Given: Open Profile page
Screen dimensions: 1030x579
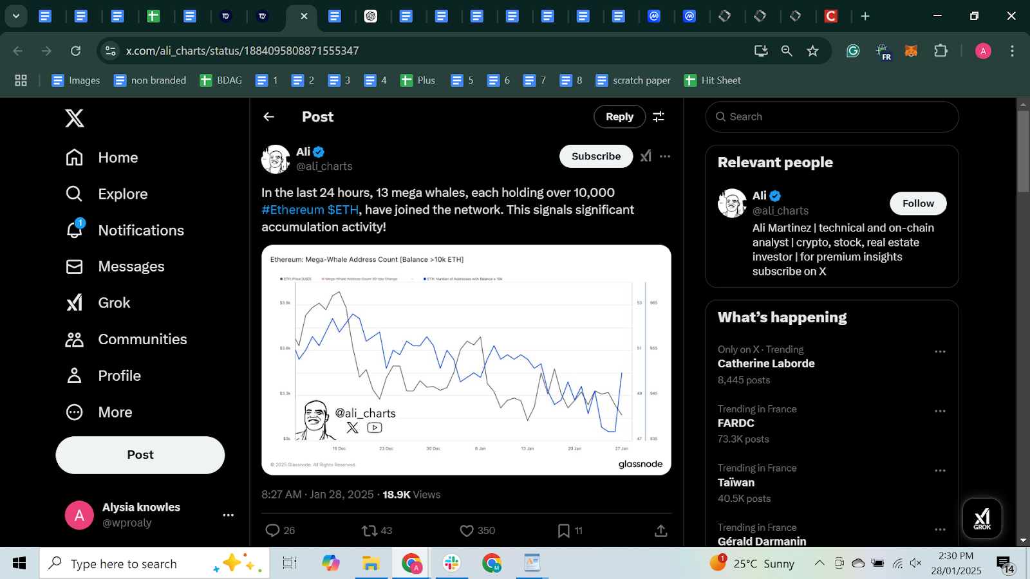Looking at the screenshot, I should point(103,376).
